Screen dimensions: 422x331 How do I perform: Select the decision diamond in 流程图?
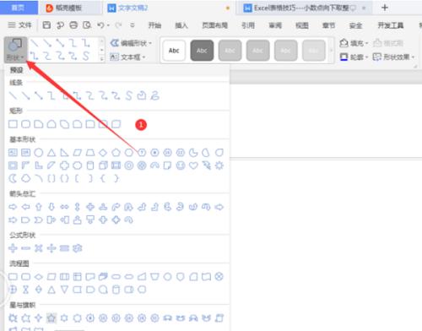click(x=39, y=277)
